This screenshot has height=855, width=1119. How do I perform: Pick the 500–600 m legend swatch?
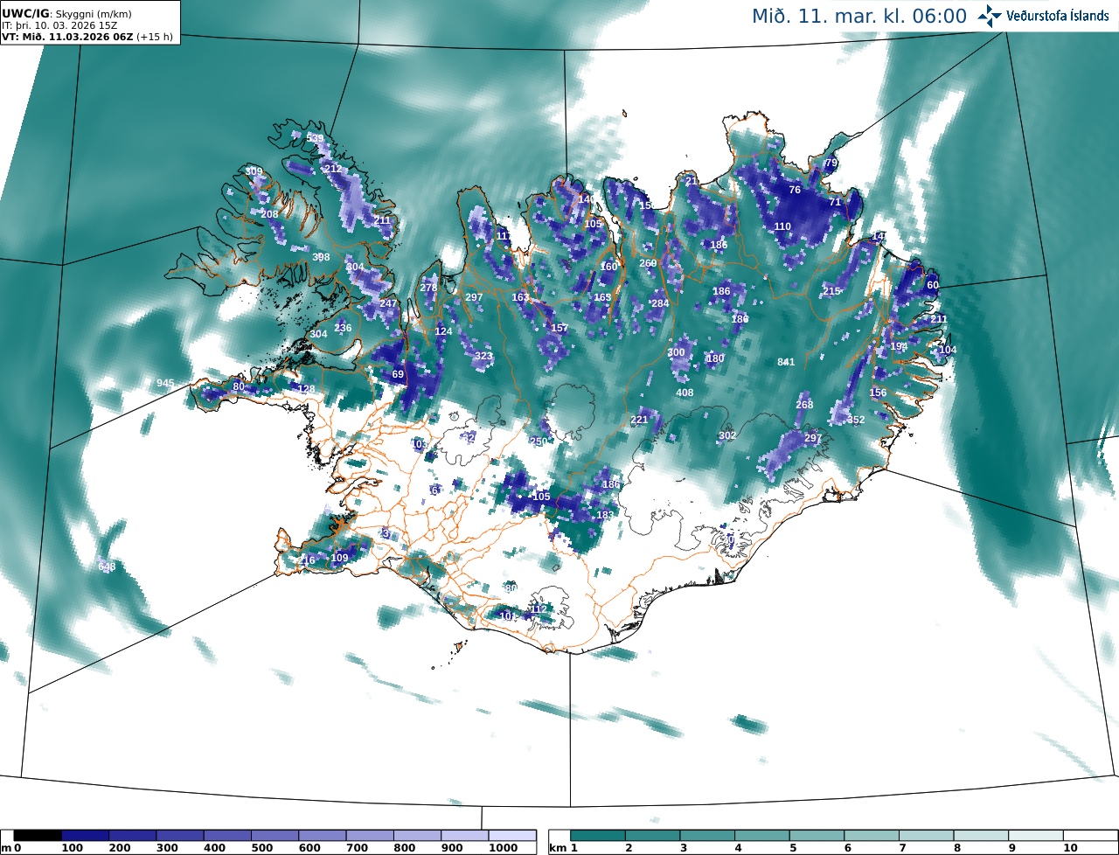tap(275, 836)
